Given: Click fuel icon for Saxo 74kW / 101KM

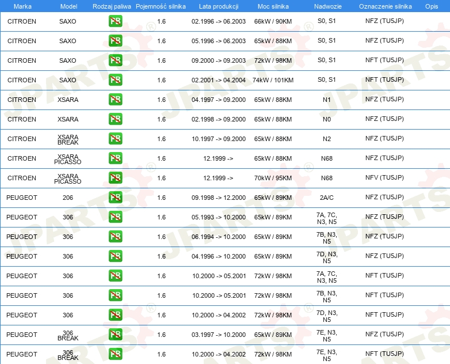Looking at the screenshot, I should (115, 80).
